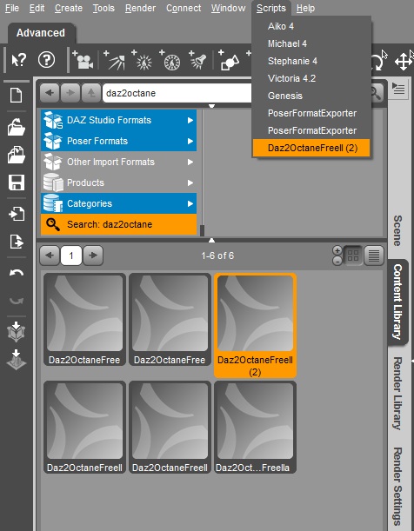Select the Content Library side tab
Screen dimensions: 414x531
(x=398, y=302)
